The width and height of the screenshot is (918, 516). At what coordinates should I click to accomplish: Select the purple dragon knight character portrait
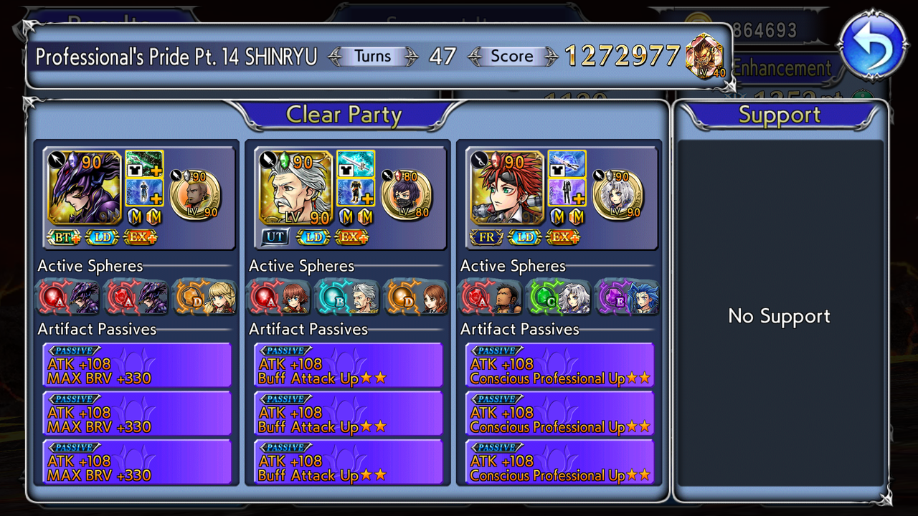tap(84, 188)
